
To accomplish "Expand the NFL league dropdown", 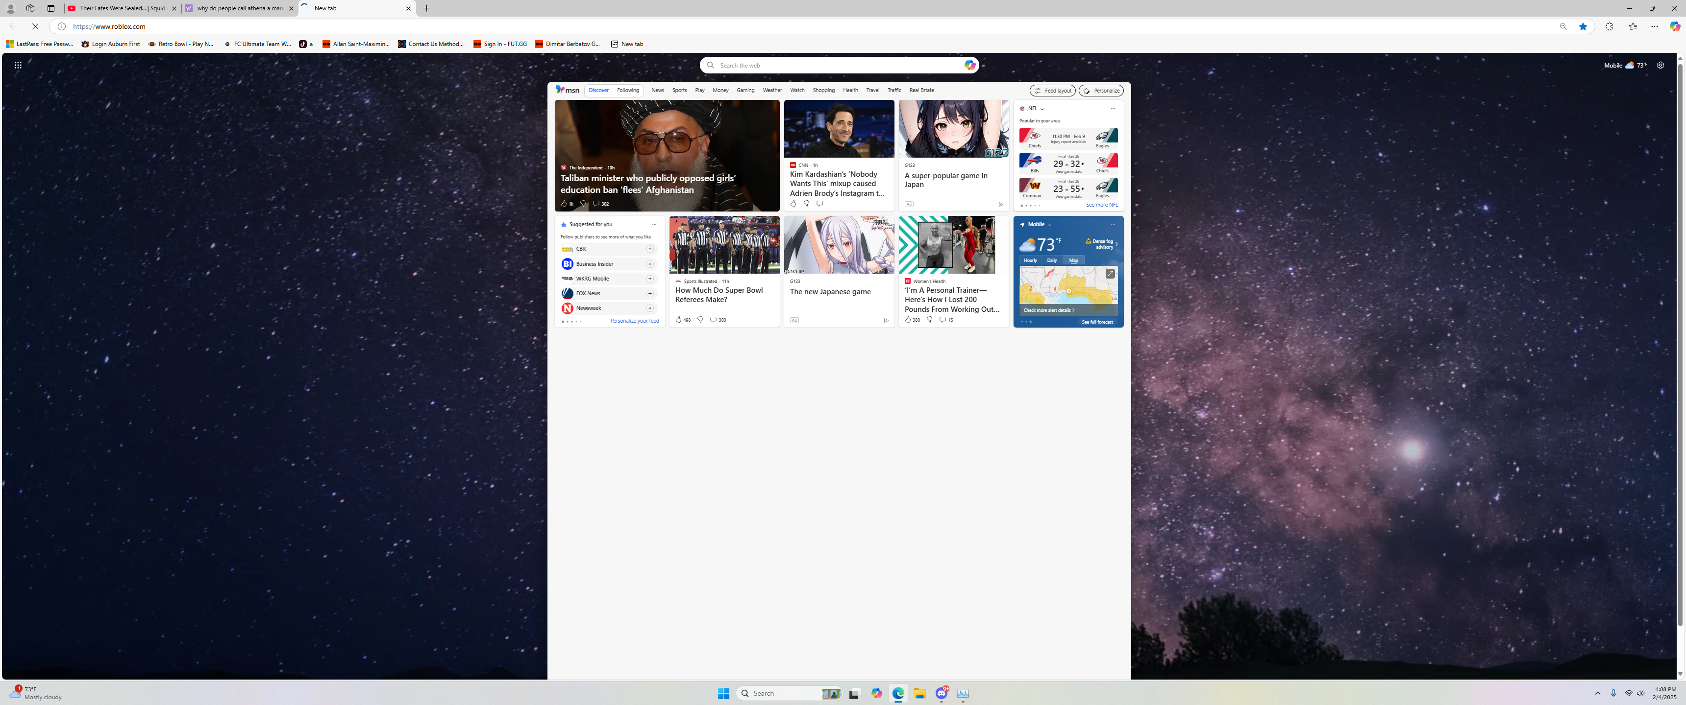I will [1042, 109].
